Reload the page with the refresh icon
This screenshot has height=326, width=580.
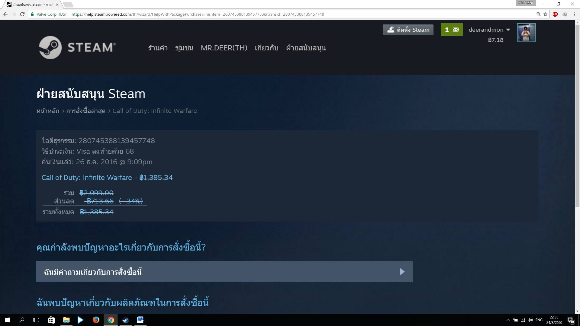pos(22,14)
